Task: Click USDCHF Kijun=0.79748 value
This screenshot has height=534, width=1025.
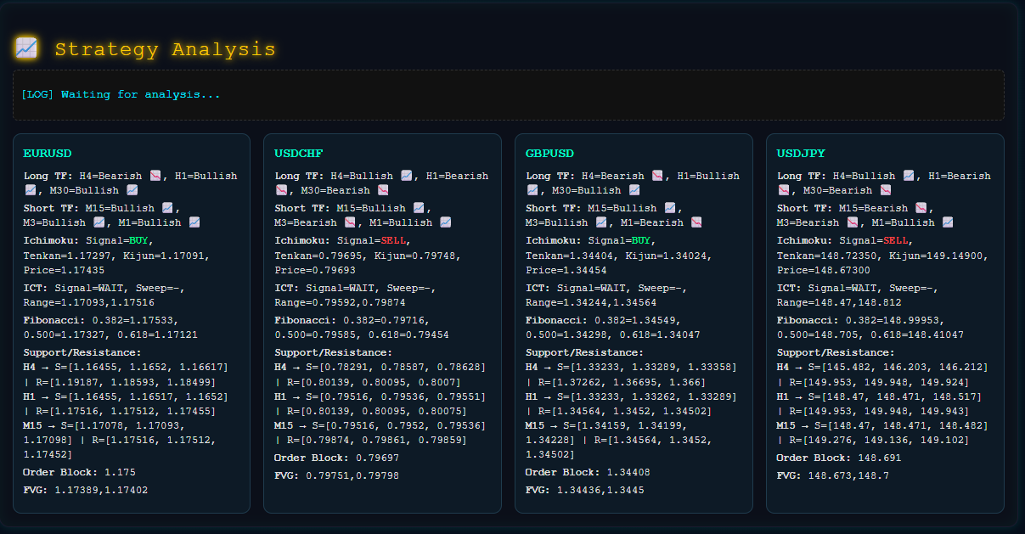Action: [x=414, y=256]
